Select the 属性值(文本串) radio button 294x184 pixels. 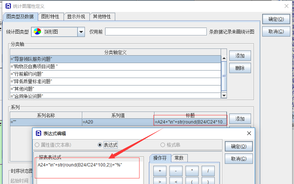[37, 145]
